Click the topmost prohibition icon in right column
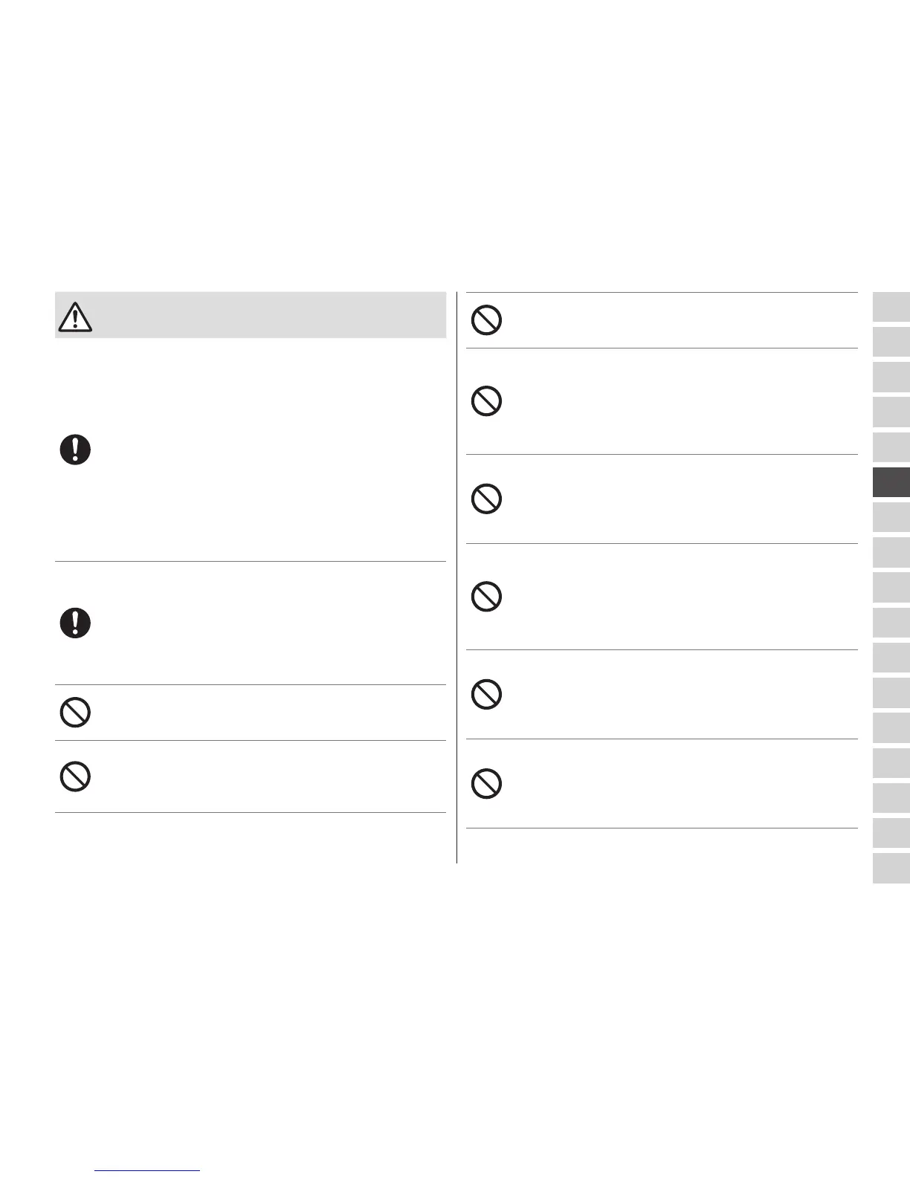The height and width of the screenshot is (1177, 910). 486,320
